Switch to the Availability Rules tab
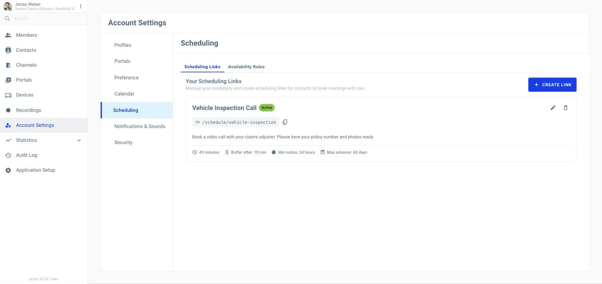Image resolution: width=602 pixels, height=284 pixels. pyautogui.click(x=246, y=67)
